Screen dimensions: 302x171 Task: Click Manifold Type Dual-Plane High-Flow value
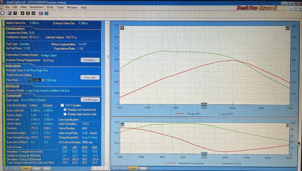pos(36,70)
